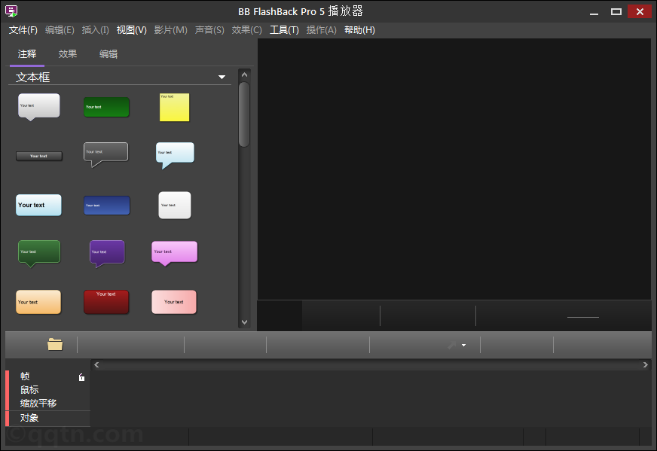657x451 pixels.
Task: Select the 鼠标 track label
Action: click(x=29, y=390)
